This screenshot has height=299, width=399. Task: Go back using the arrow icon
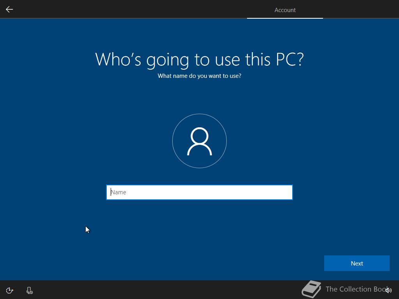[9, 9]
